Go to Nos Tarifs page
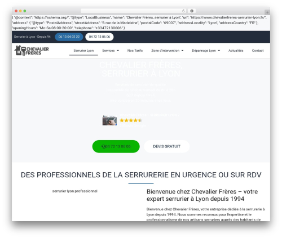 [x=135, y=51]
